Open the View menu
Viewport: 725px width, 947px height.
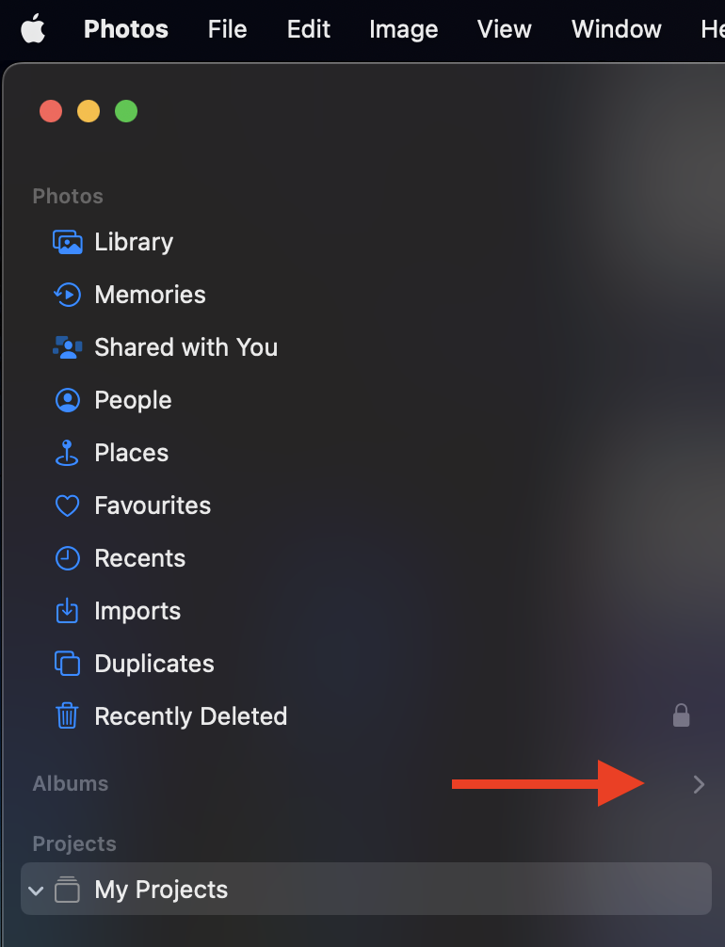[504, 29]
